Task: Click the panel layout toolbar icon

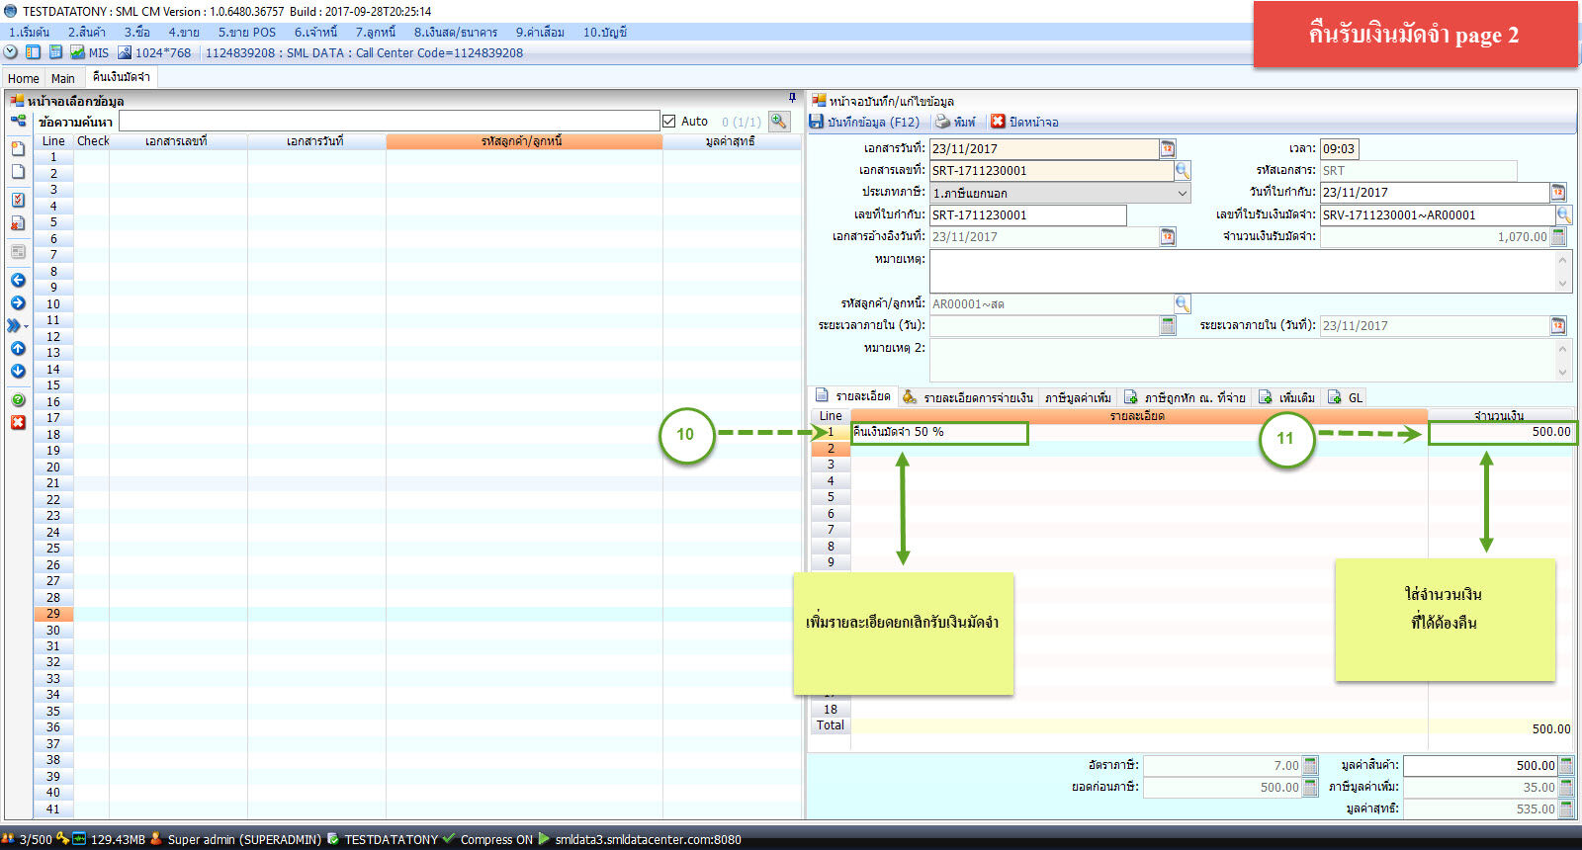Action: coord(33,52)
